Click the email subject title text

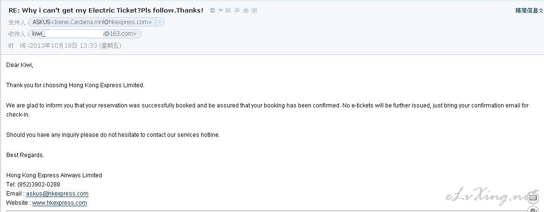pos(106,10)
